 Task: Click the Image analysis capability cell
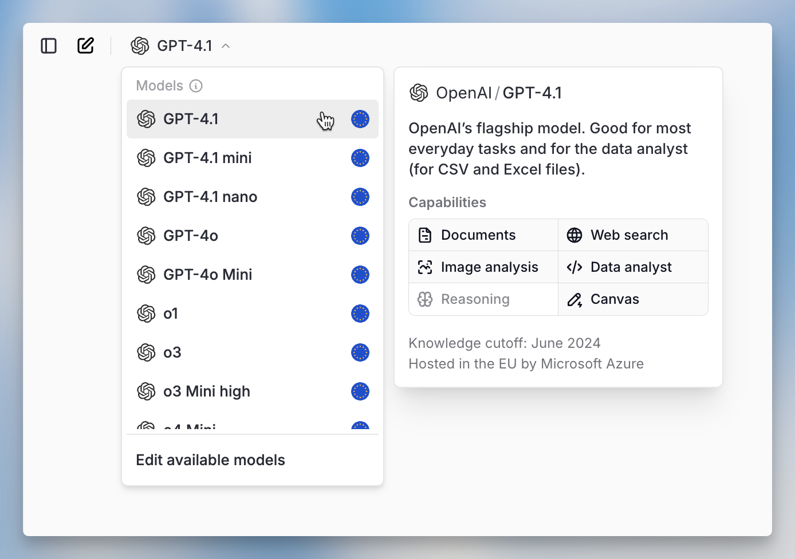(x=483, y=267)
